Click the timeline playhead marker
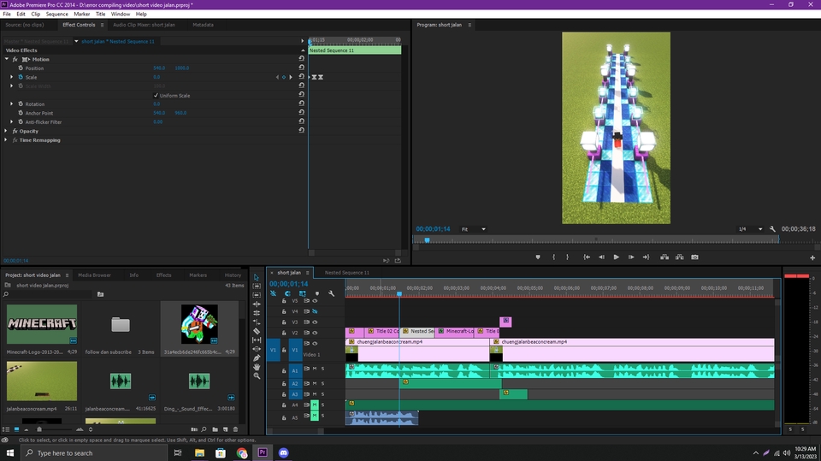The image size is (821, 461). (399, 294)
